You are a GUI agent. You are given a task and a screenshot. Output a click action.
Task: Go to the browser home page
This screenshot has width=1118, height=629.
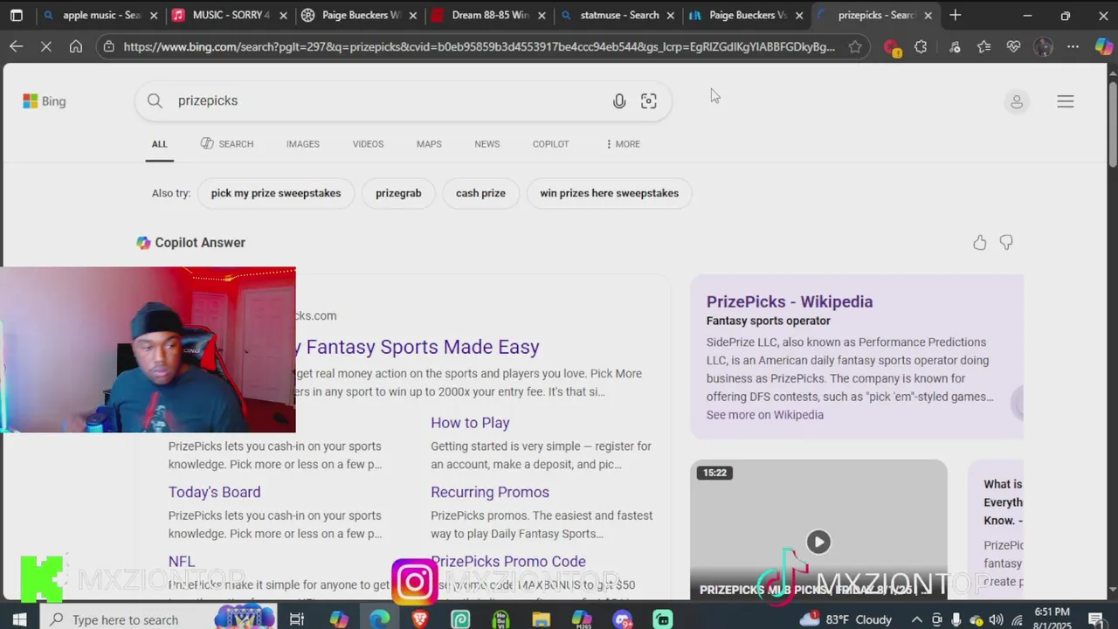point(76,46)
